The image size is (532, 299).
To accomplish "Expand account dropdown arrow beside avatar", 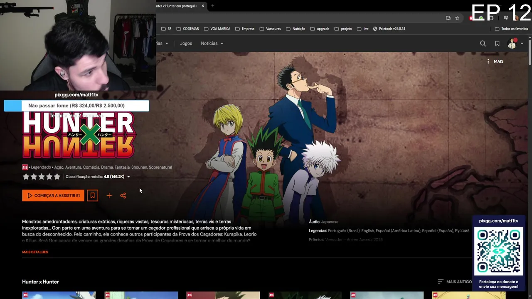I will pos(522,44).
